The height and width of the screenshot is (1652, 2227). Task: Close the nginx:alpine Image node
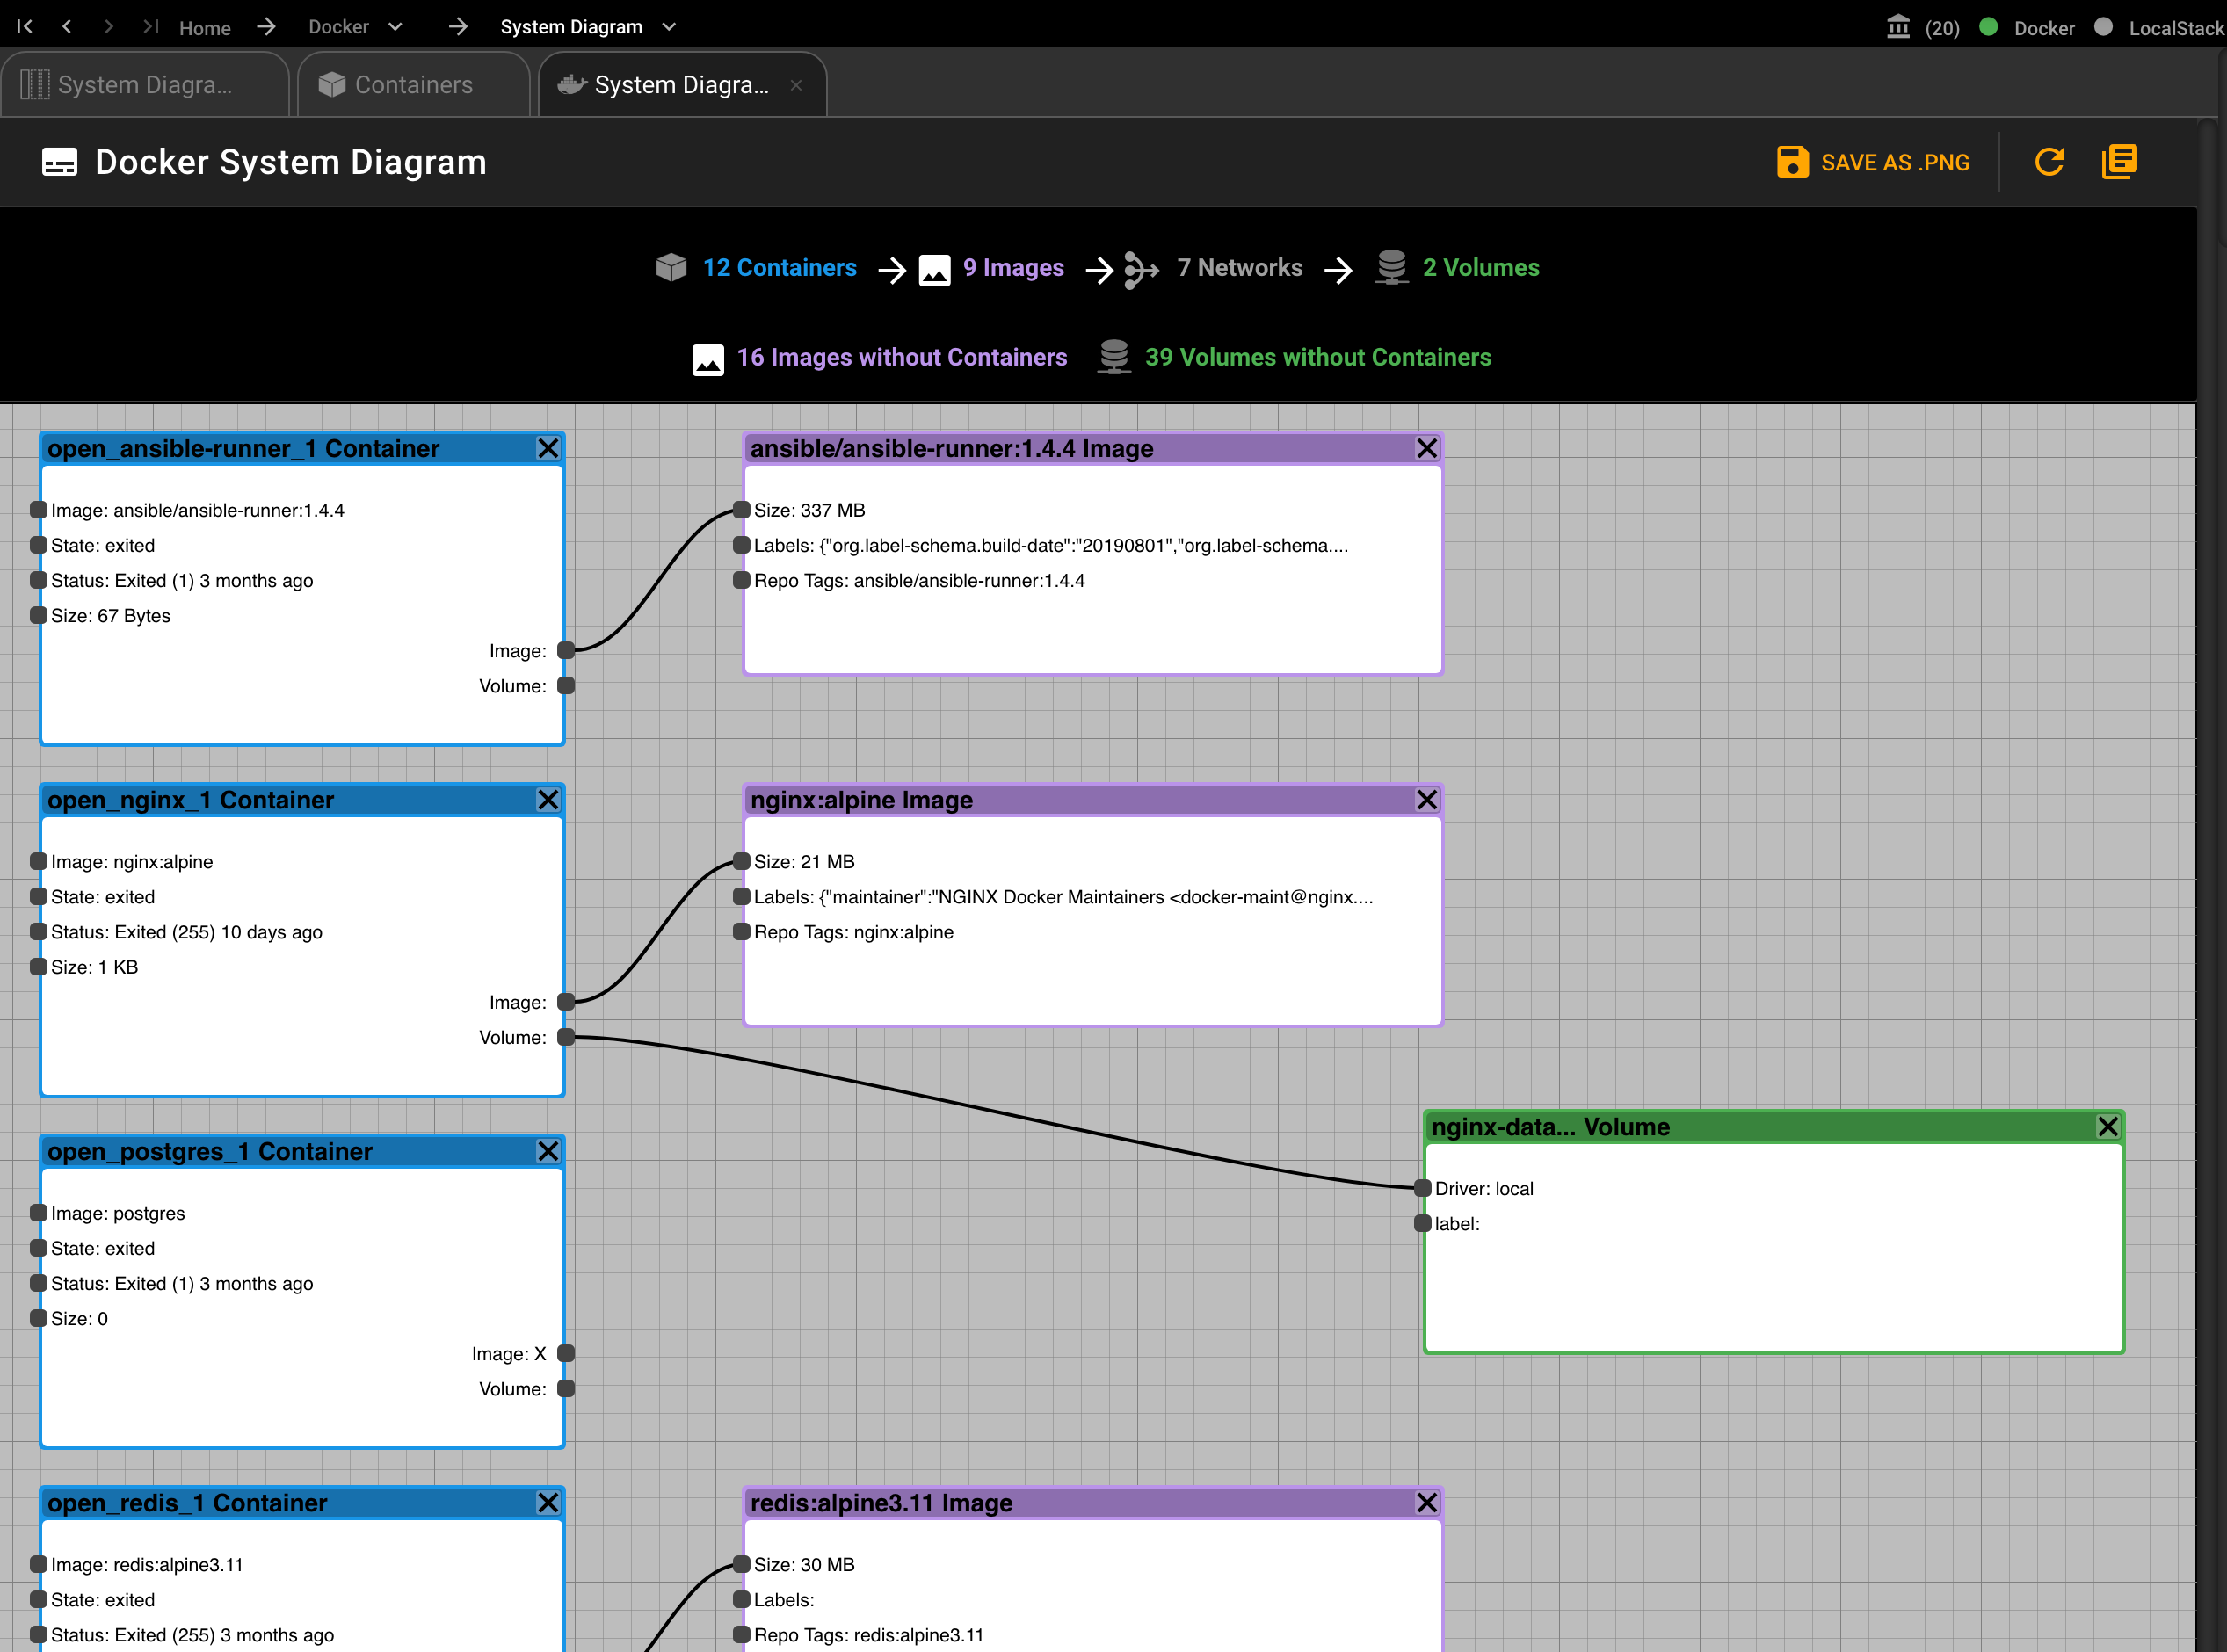tap(1427, 799)
